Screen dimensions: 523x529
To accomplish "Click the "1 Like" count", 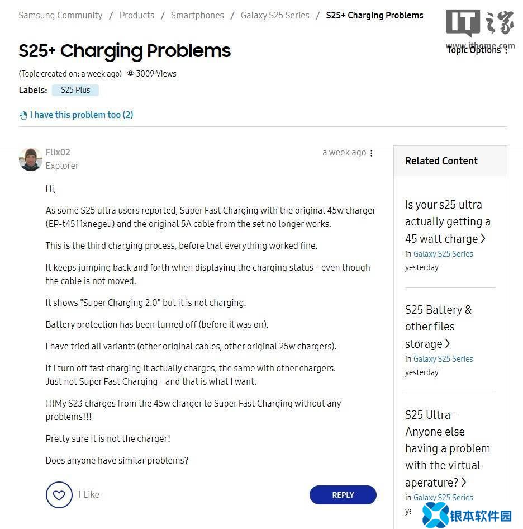I will click(x=88, y=494).
